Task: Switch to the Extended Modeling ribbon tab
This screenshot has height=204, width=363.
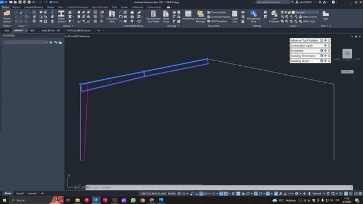Action: click(x=33, y=7)
